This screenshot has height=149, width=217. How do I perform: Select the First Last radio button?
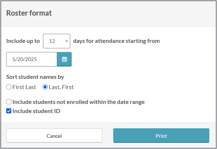tap(9, 87)
